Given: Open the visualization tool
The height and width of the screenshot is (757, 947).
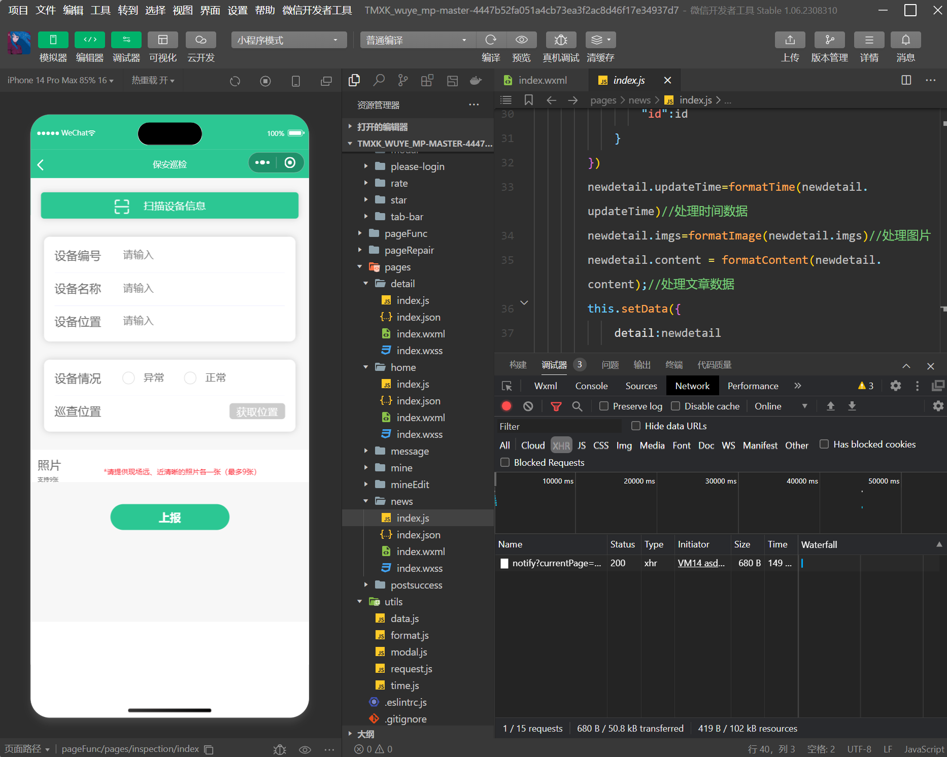Looking at the screenshot, I should (x=163, y=40).
